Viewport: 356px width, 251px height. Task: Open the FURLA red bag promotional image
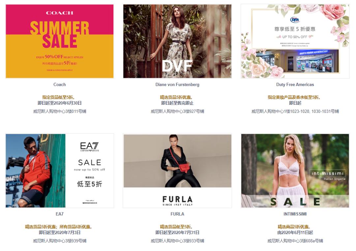coord(177,171)
